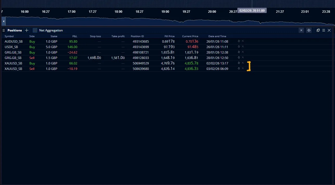Click the close-all positions X button in header
This screenshot has width=335, height=185.
point(301,30)
